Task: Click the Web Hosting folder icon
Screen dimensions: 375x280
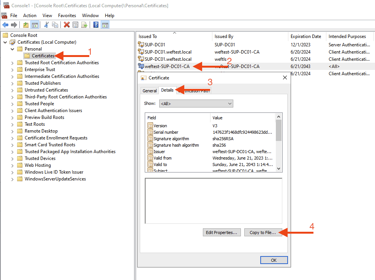Action: (x=20, y=165)
